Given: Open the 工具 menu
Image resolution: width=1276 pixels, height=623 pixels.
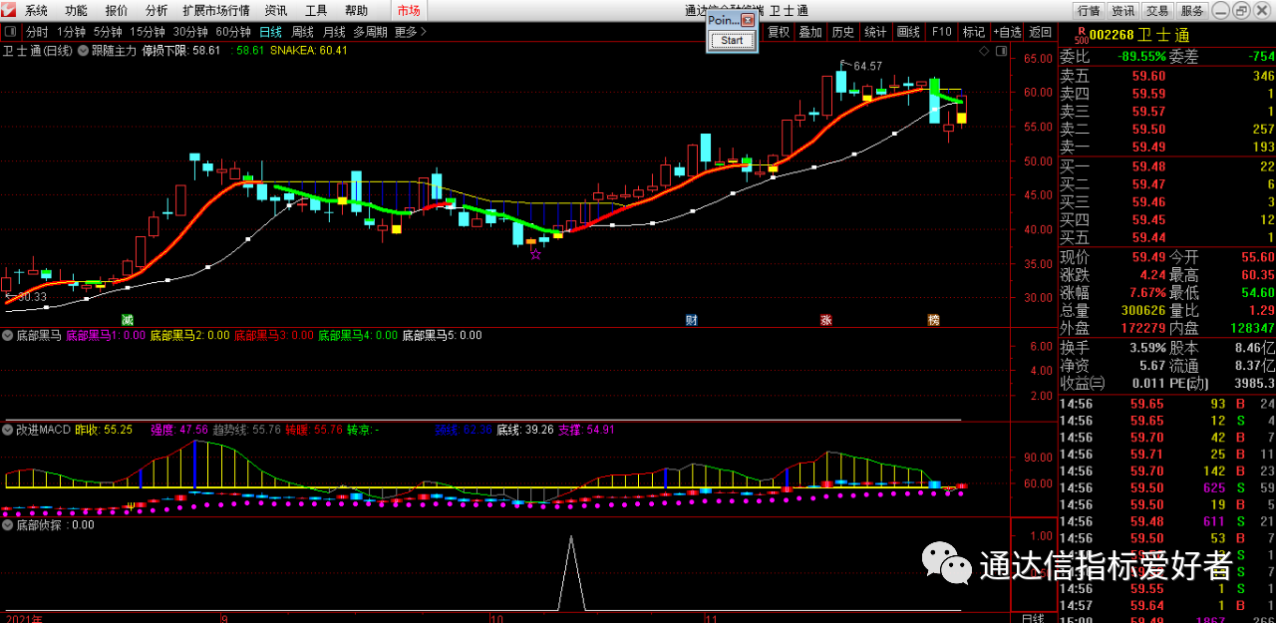Looking at the screenshot, I should pyautogui.click(x=316, y=11).
